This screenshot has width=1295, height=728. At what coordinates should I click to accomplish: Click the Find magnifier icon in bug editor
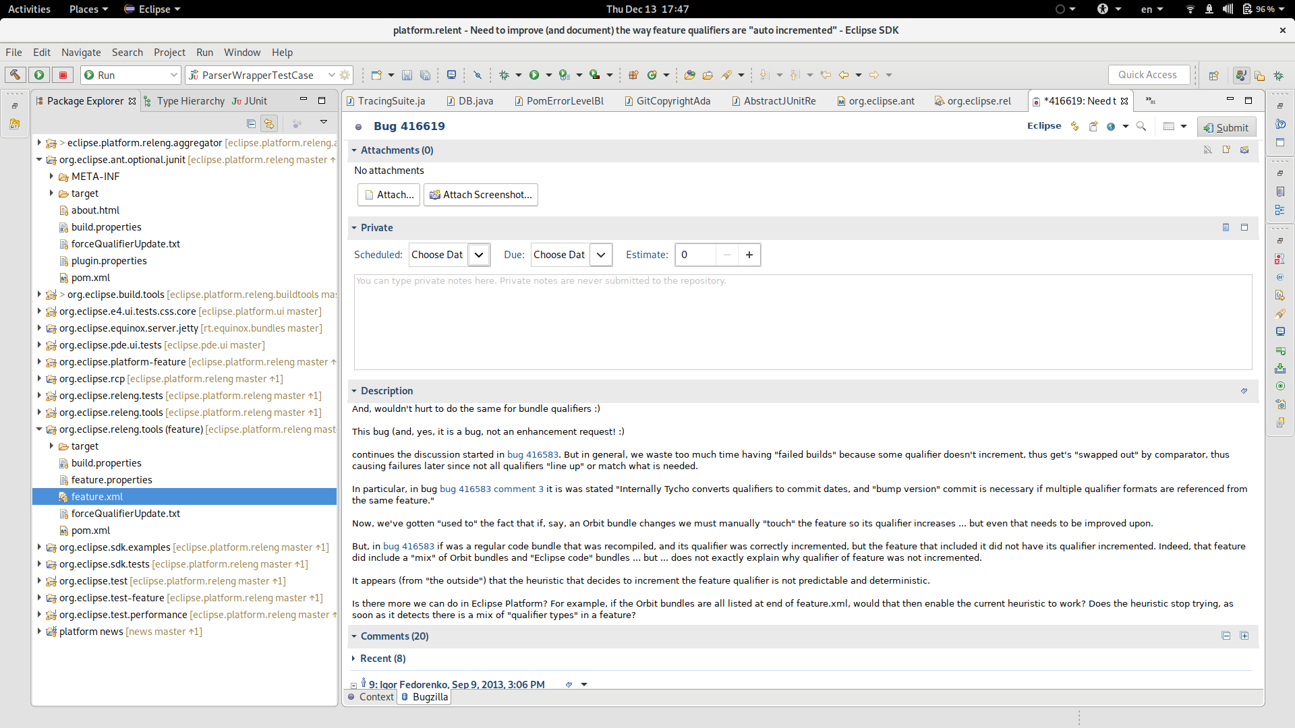[x=1141, y=127]
